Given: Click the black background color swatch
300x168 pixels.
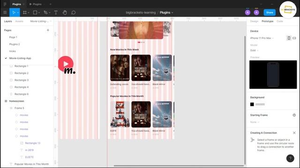Looking at the screenshot, I should point(252,104).
